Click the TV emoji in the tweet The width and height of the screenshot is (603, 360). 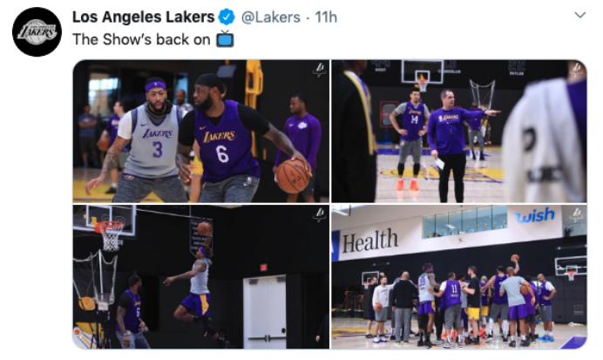coord(225,39)
